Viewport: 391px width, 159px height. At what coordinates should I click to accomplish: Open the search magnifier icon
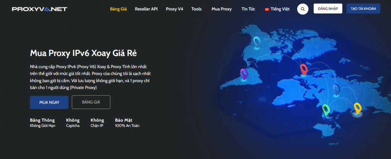pos(302,9)
